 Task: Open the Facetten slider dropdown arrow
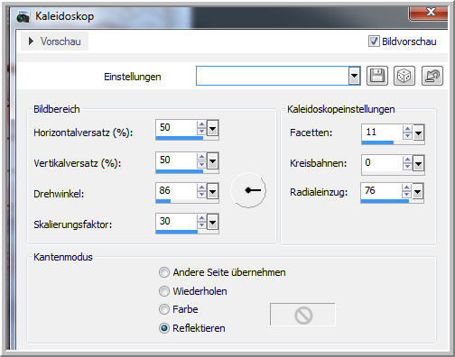[x=418, y=133]
